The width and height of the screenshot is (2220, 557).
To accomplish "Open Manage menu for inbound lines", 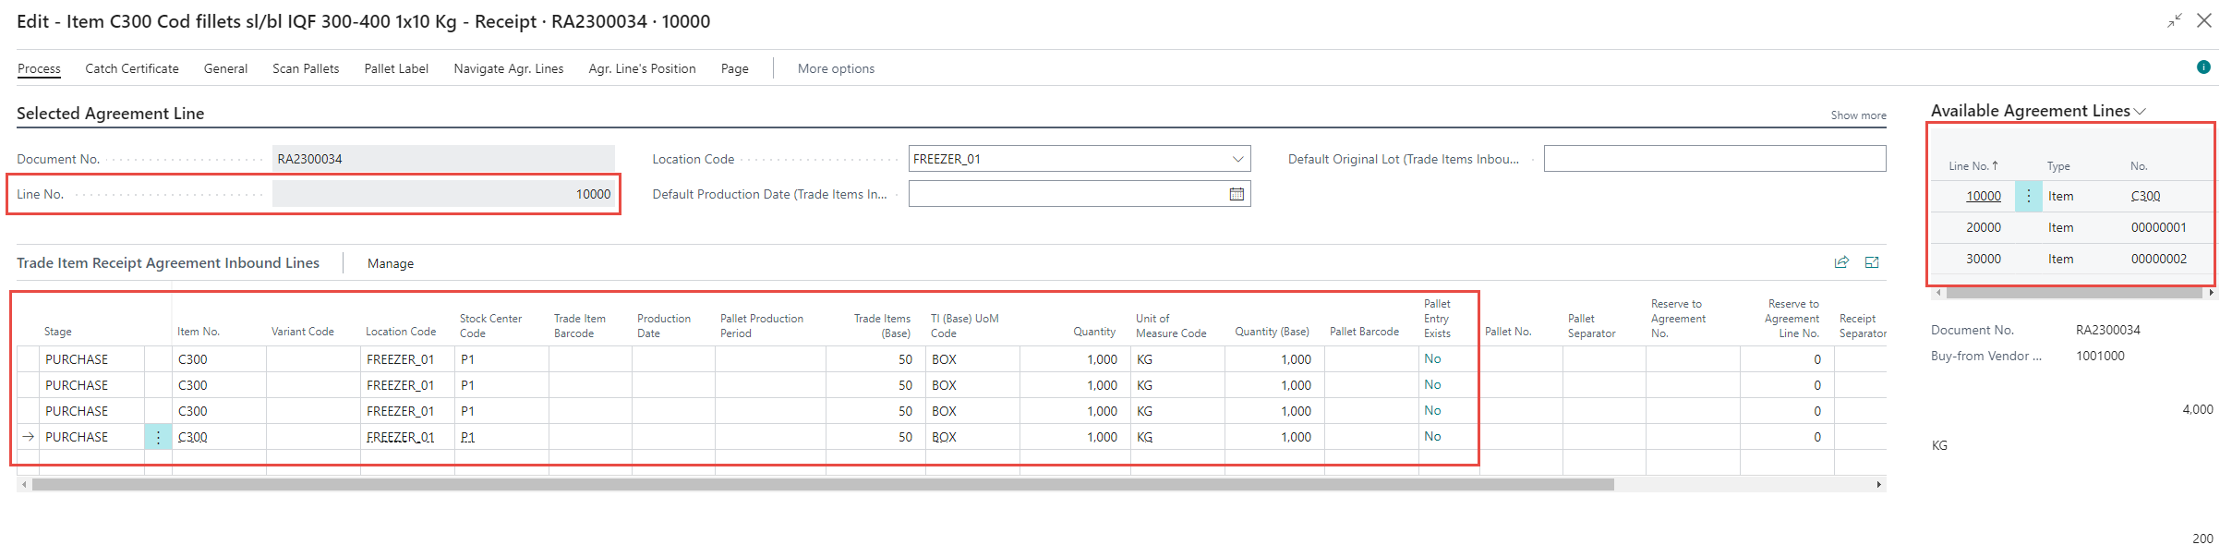I will (x=391, y=263).
